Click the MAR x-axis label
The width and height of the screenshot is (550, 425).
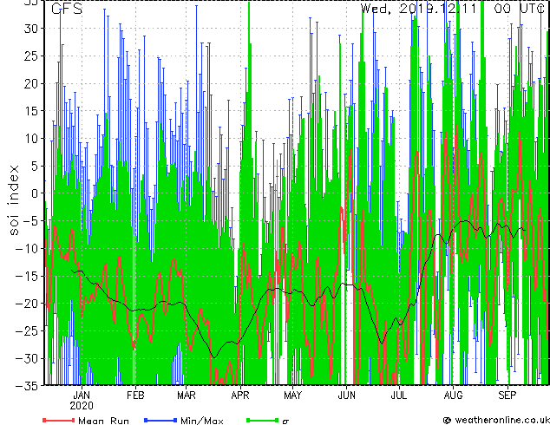click(187, 396)
